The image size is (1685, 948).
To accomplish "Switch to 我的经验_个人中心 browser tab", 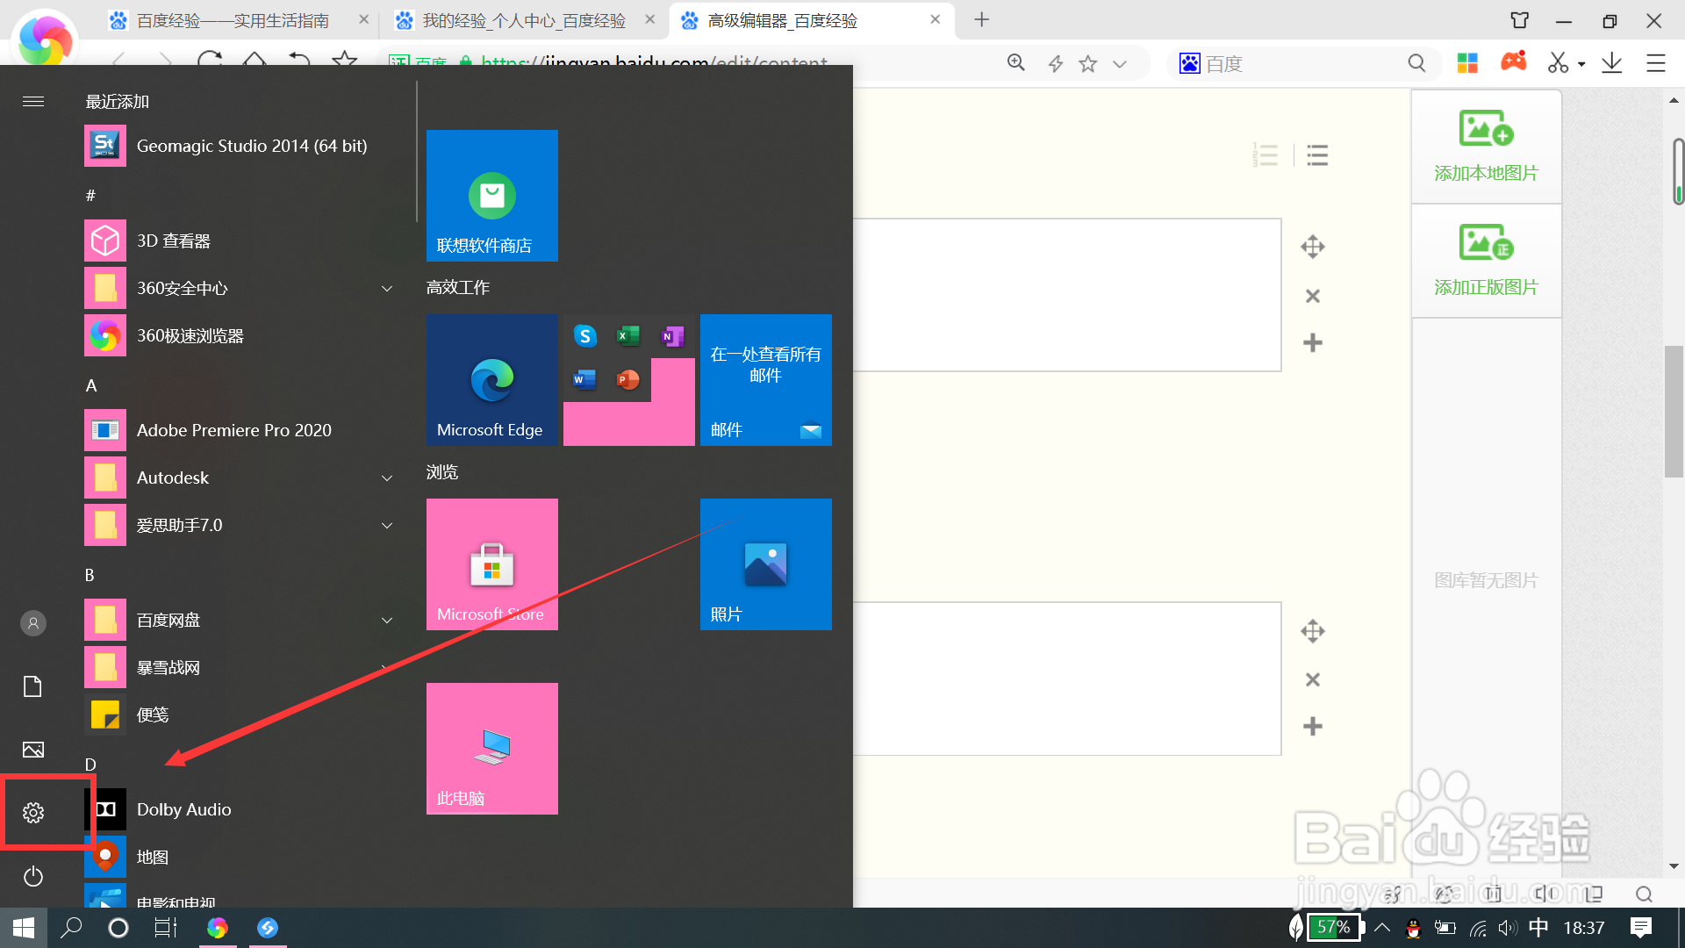I will click(524, 20).
